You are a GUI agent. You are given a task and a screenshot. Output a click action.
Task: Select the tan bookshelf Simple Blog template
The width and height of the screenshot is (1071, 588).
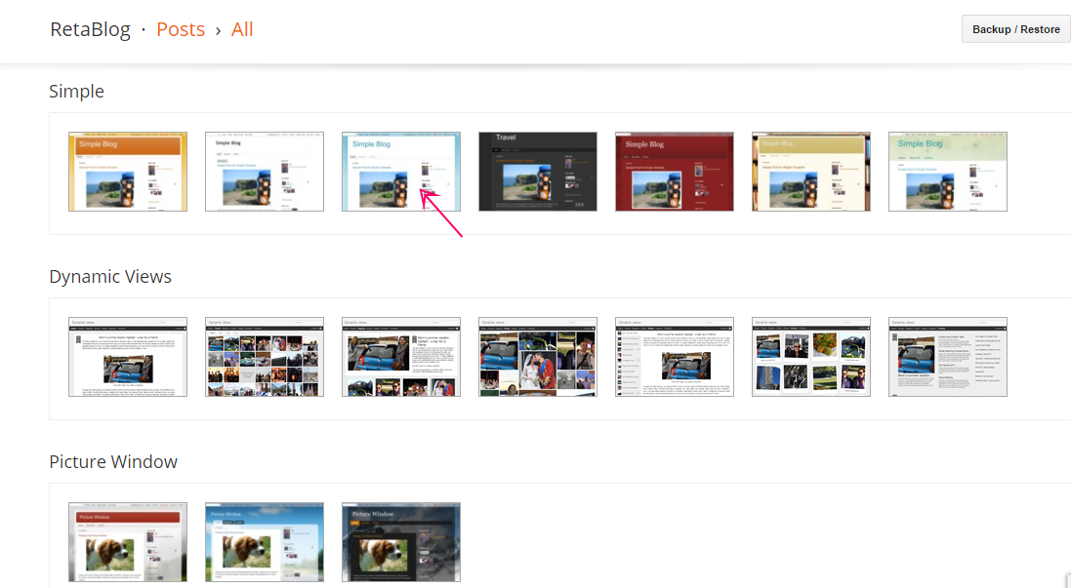pyautogui.click(x=810, y=172)
